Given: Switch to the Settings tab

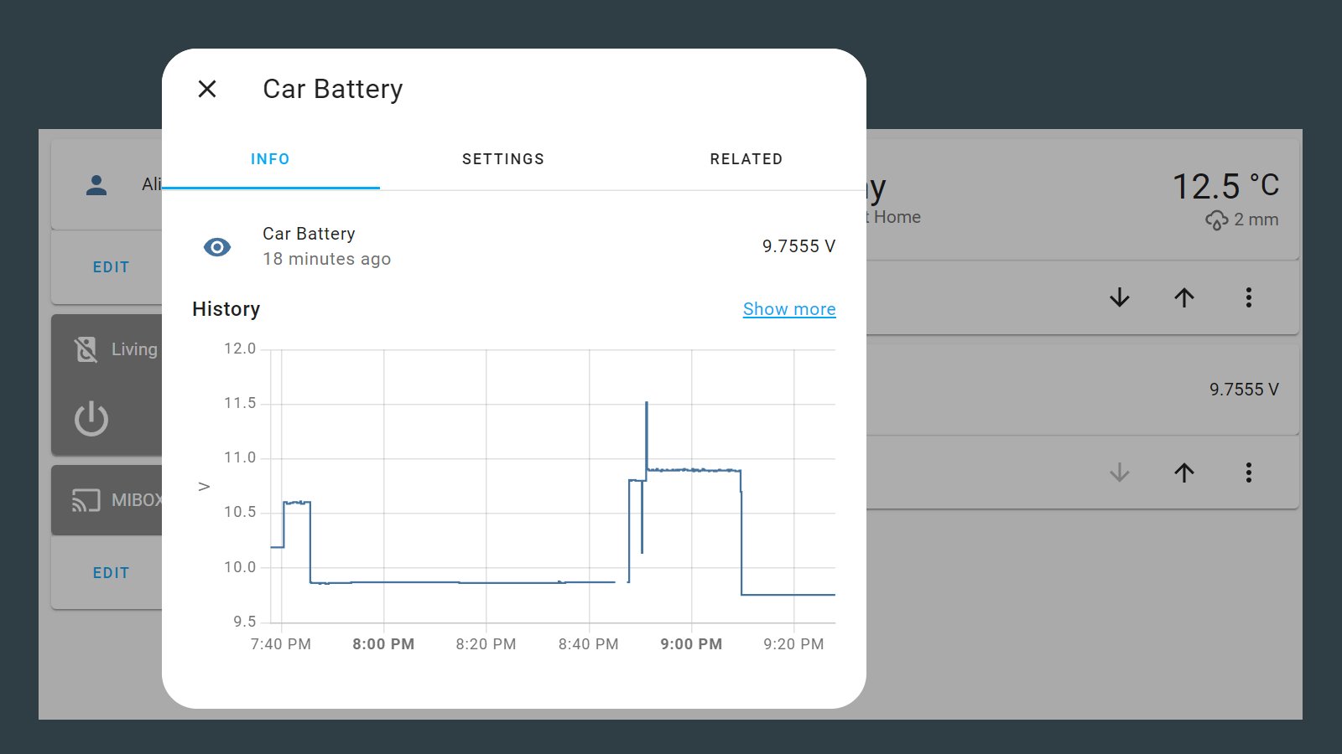Looking at the screenshot, I should pyautogui.click(x=503, y=159).
